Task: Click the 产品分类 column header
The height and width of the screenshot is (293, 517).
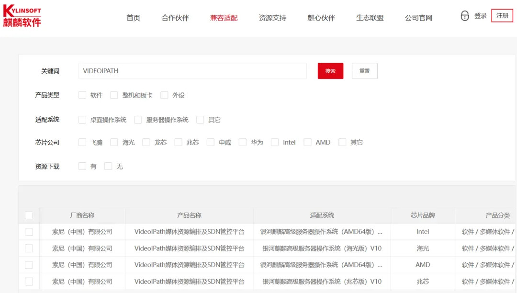Action: pos(497,215)
